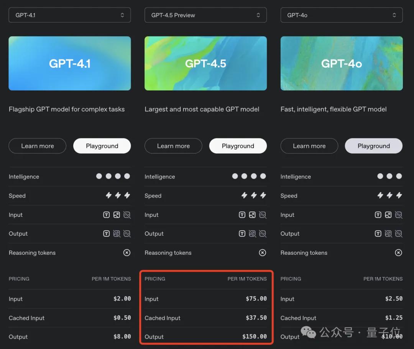The image size is (414, 349).
Task: Open the Playground for GPT-4.5
Action: pyautogui.click(x=238, y=146)
